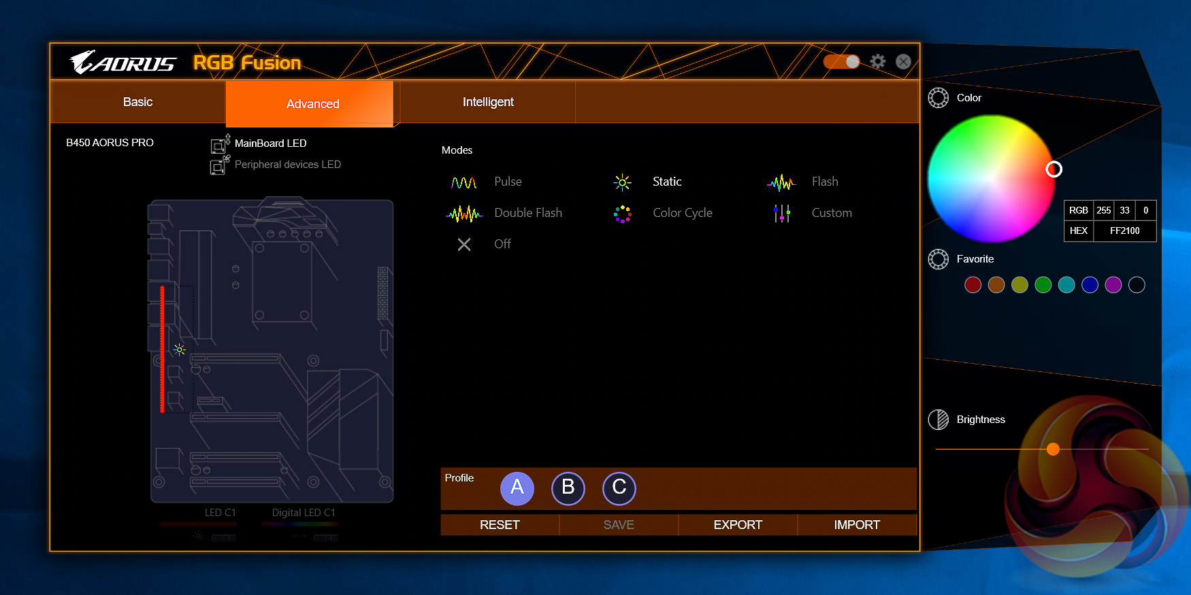Pick the teal favorite swatch
The image size is (1191, 595).
(1066, 285)
